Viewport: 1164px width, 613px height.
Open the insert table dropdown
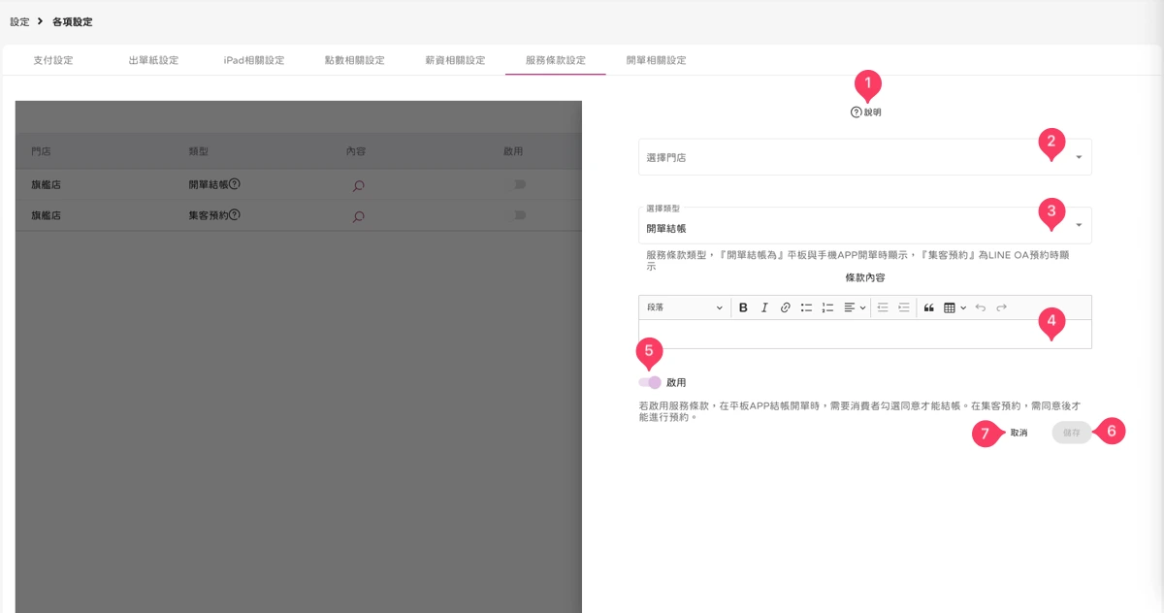(955, 307)
